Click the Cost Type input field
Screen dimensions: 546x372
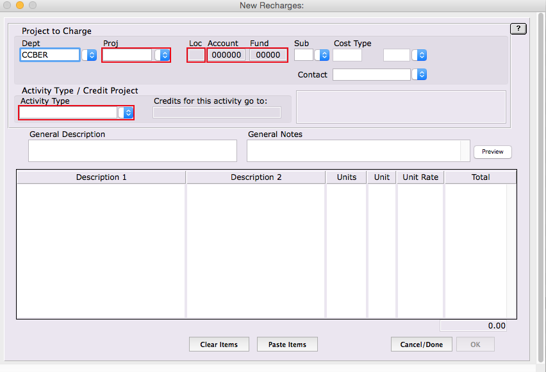(x=347, y=55)
